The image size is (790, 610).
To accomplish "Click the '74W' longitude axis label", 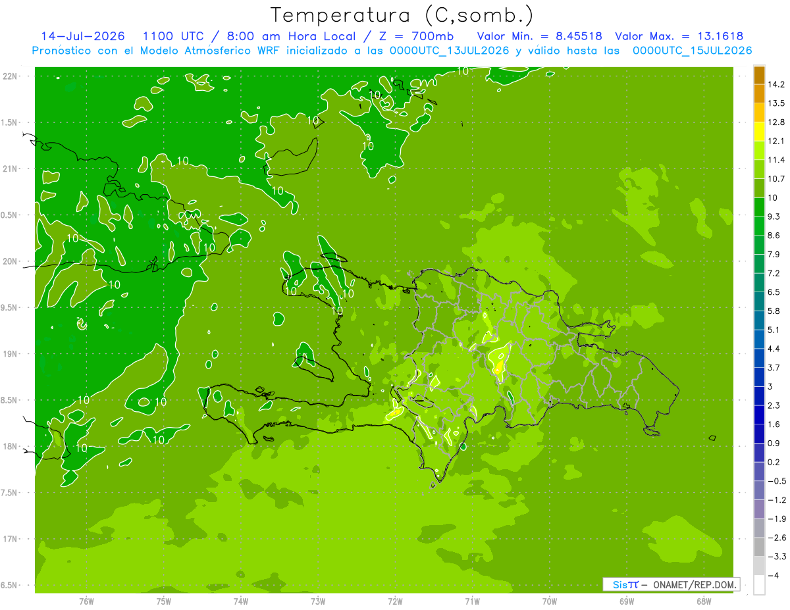I will 241,601.
